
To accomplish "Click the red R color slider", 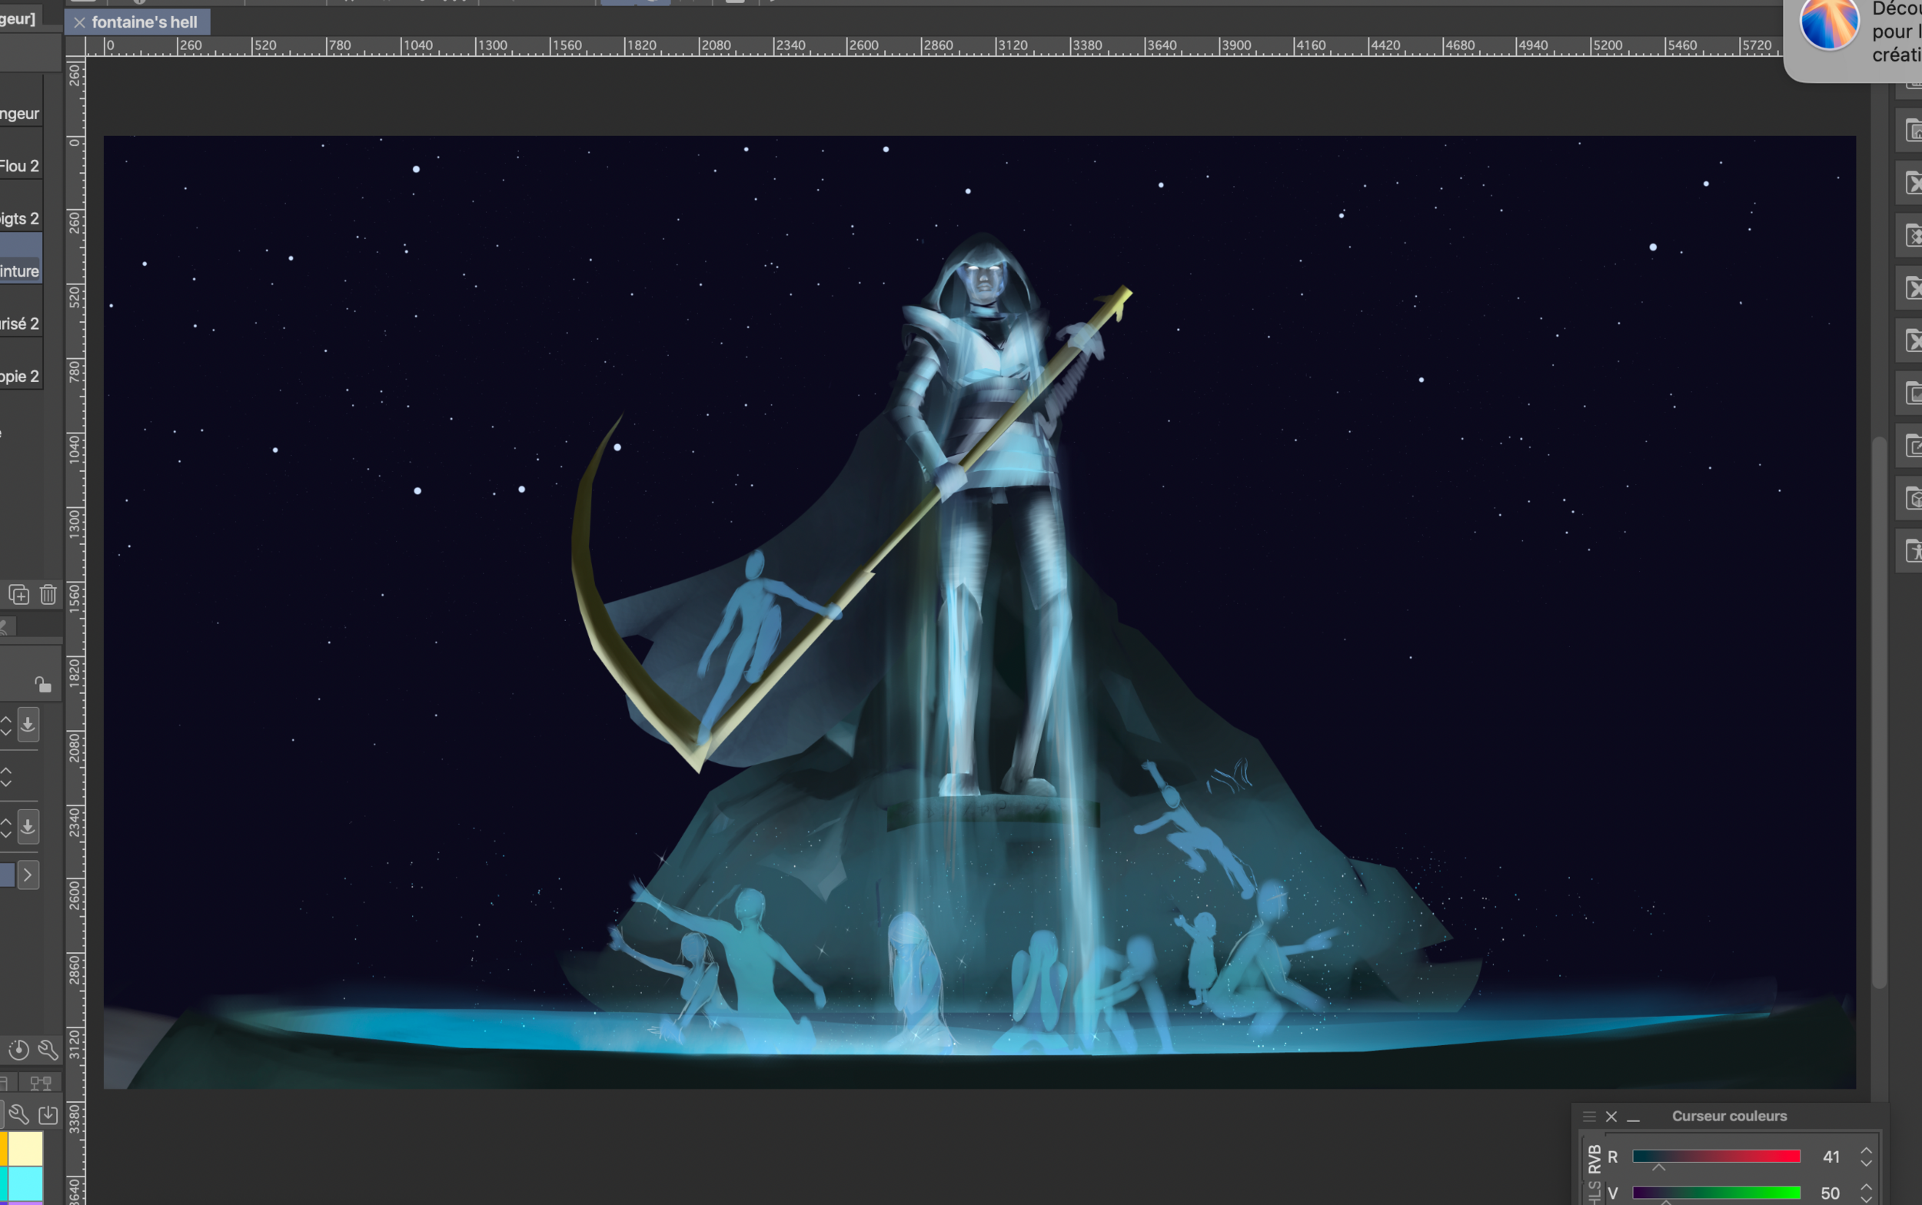I will point(1715,1157).
